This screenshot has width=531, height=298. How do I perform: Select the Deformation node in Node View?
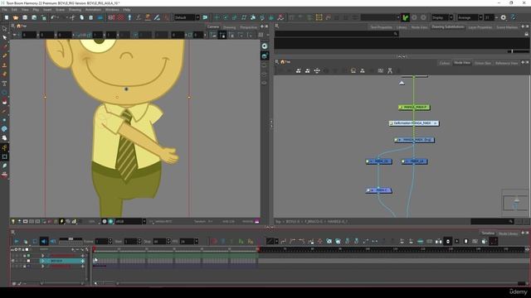(x=414, y=123)
